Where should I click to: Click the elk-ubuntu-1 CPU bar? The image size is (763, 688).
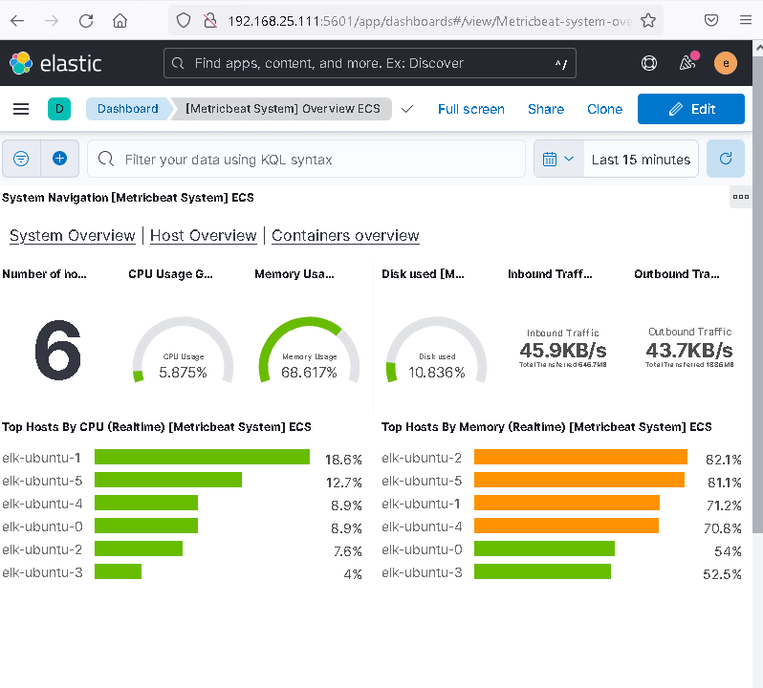point(202,457)
